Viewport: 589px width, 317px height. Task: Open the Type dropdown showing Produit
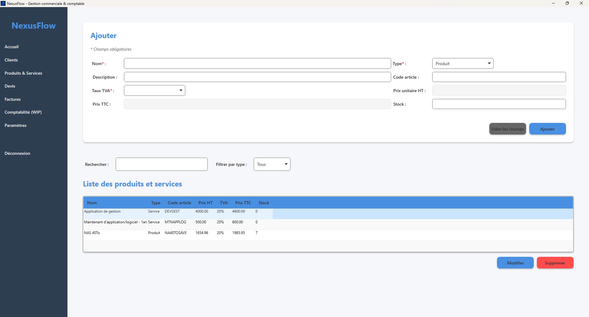tap(463, 64)
